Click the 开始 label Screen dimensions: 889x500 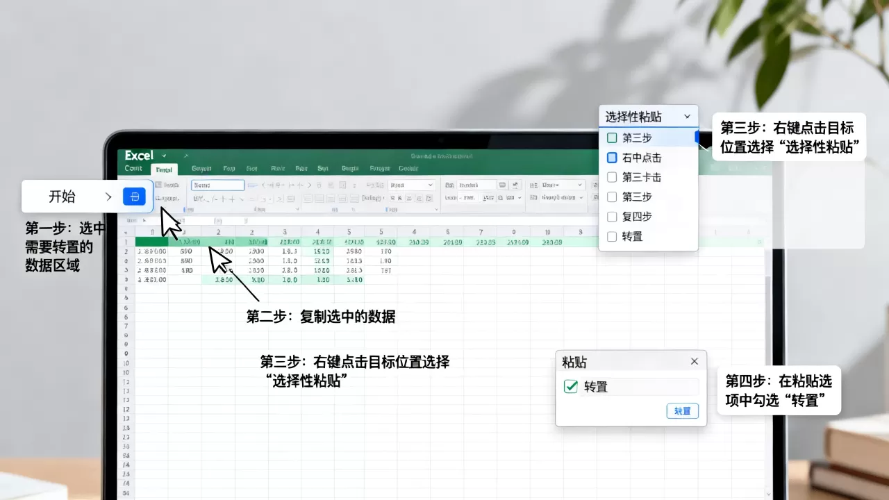pyautogui.click(x=62, y=197)
